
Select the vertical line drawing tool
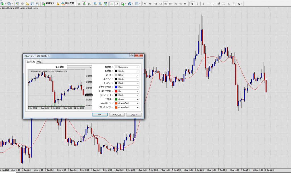(203, 4)
